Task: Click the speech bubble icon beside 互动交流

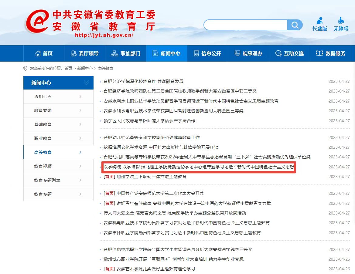Action: [278, 53]
